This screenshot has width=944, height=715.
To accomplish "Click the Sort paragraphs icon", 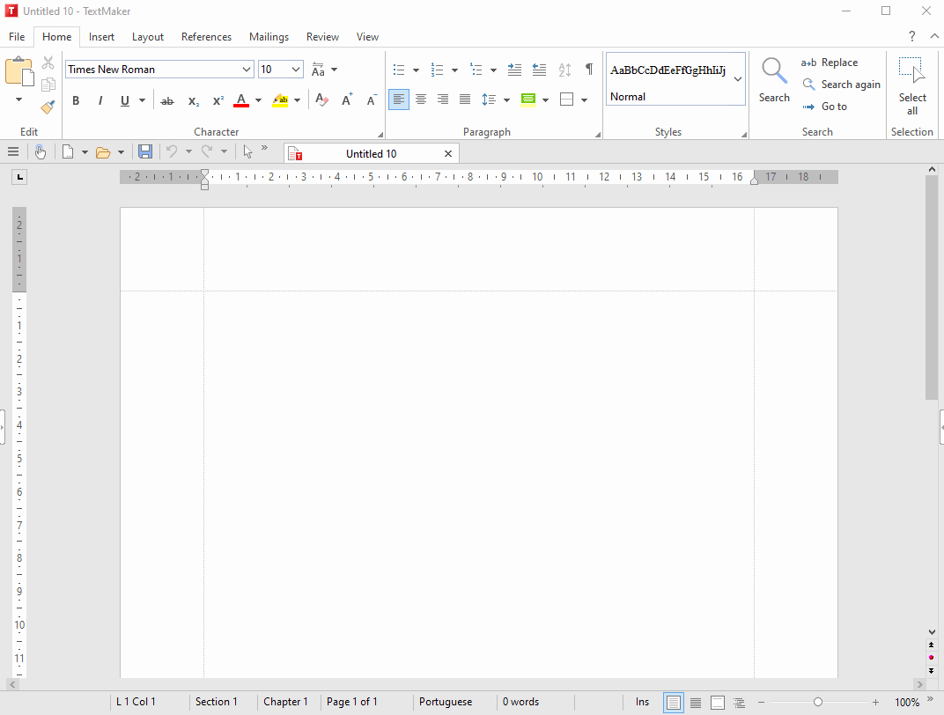I will click(x=564, y=70).
